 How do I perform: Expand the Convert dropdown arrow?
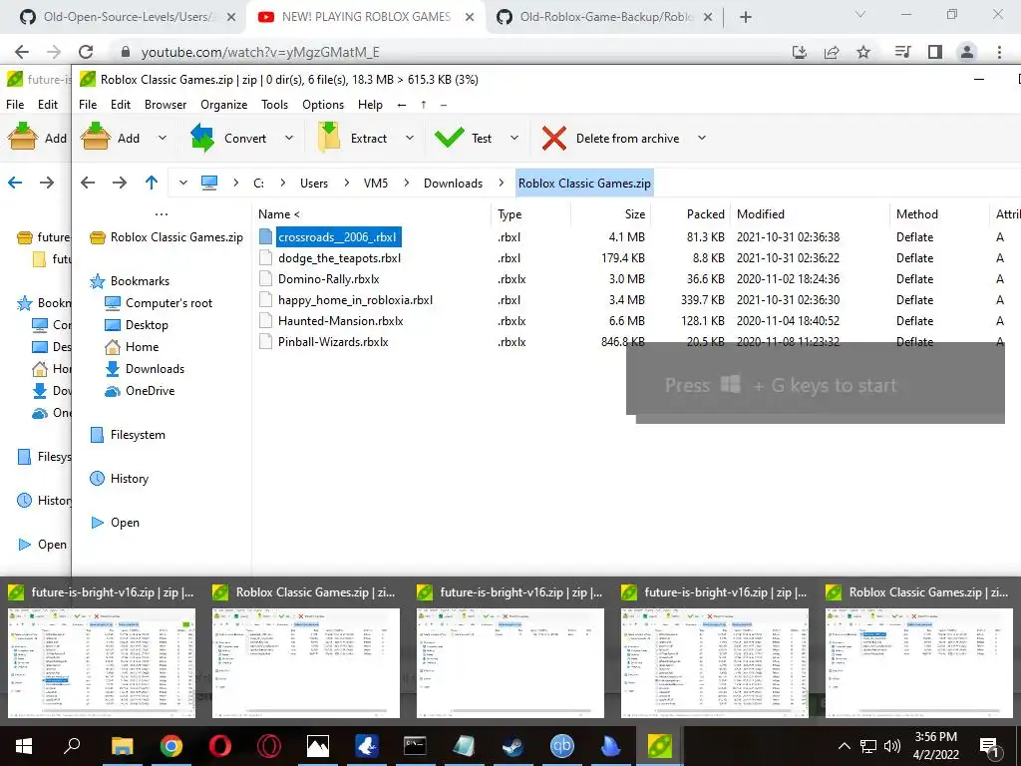(289, 138)
